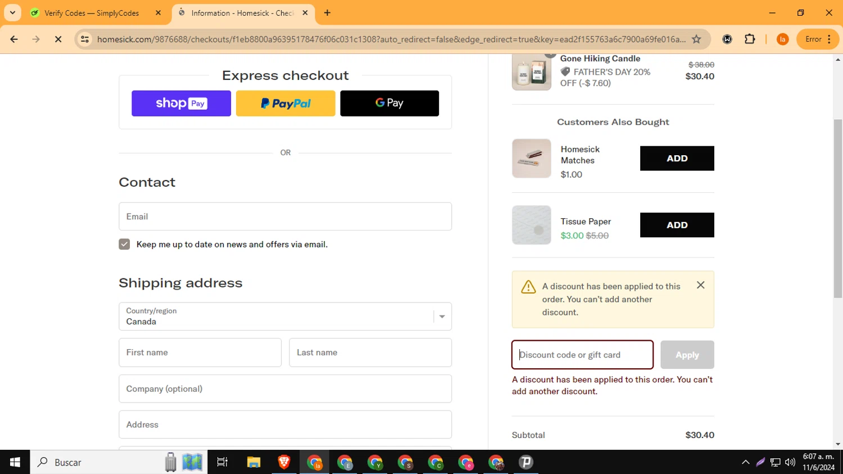Open File Explorer from the taskbar
The height and width of the screenshot is (474, 843).
253,462
